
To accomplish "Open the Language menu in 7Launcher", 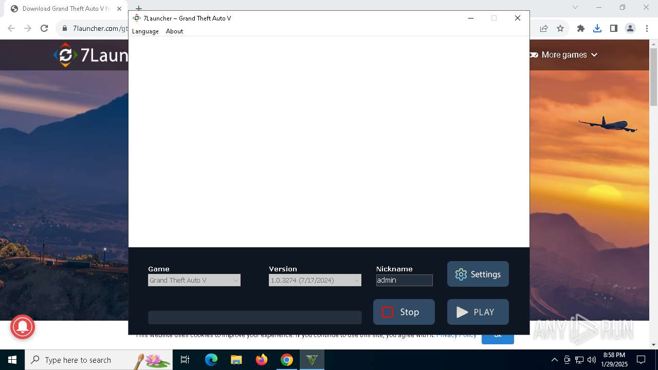I will [145, 31].
